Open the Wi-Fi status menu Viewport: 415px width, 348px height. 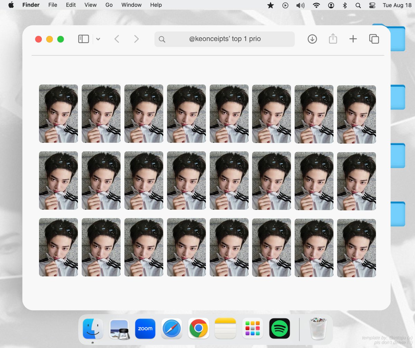[x=316, y=5]
